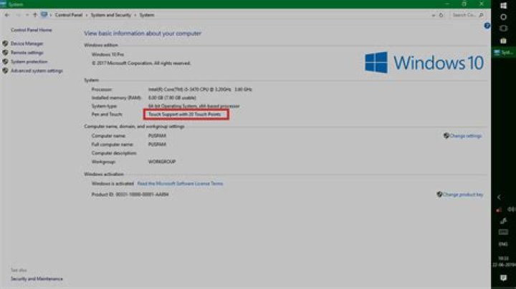Open address bar history dropdown
Screen dimensions: 516x289
[433, 15]
